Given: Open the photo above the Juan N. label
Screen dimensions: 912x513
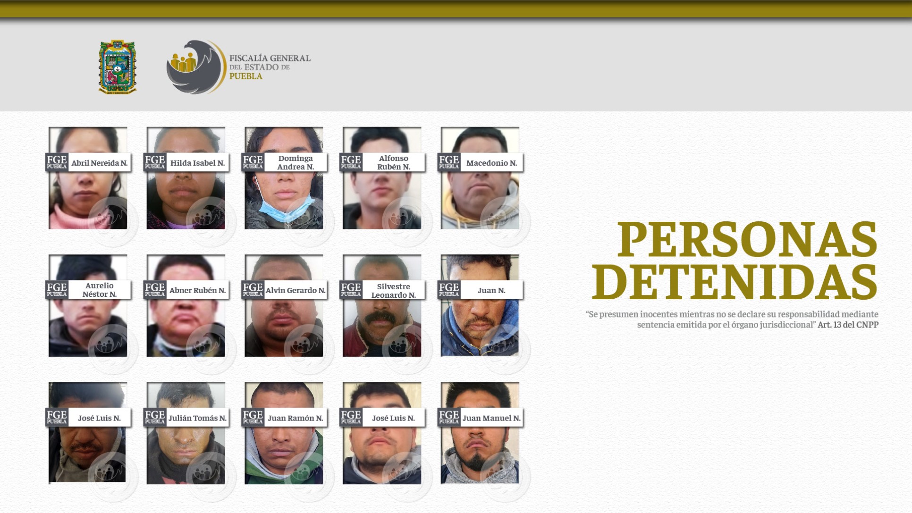Looking at the screenshot, I should pyautogui.click(x=480, y=267).
